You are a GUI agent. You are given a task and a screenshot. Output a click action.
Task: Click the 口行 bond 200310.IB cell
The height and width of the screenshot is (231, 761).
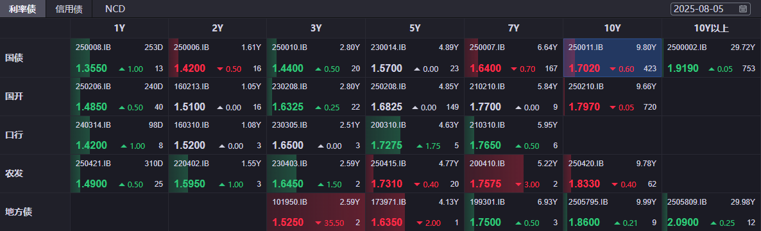[x=415, y=135]
